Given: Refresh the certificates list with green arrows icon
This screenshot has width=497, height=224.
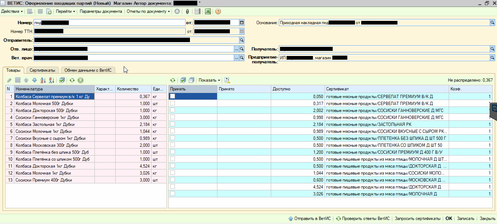Looking at the screenshot, I should pos(173,80).
